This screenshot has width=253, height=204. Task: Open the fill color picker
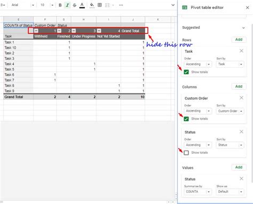(x=92, y=5)
